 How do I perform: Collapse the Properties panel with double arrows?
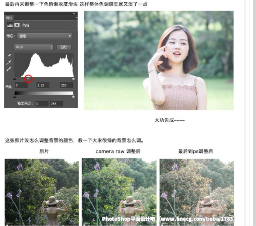click(x=74, y=14)
